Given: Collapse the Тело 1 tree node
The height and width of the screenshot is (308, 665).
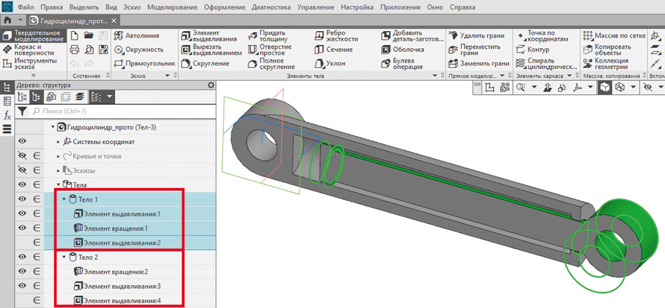Looking at the screenshot, I should 64,199.
